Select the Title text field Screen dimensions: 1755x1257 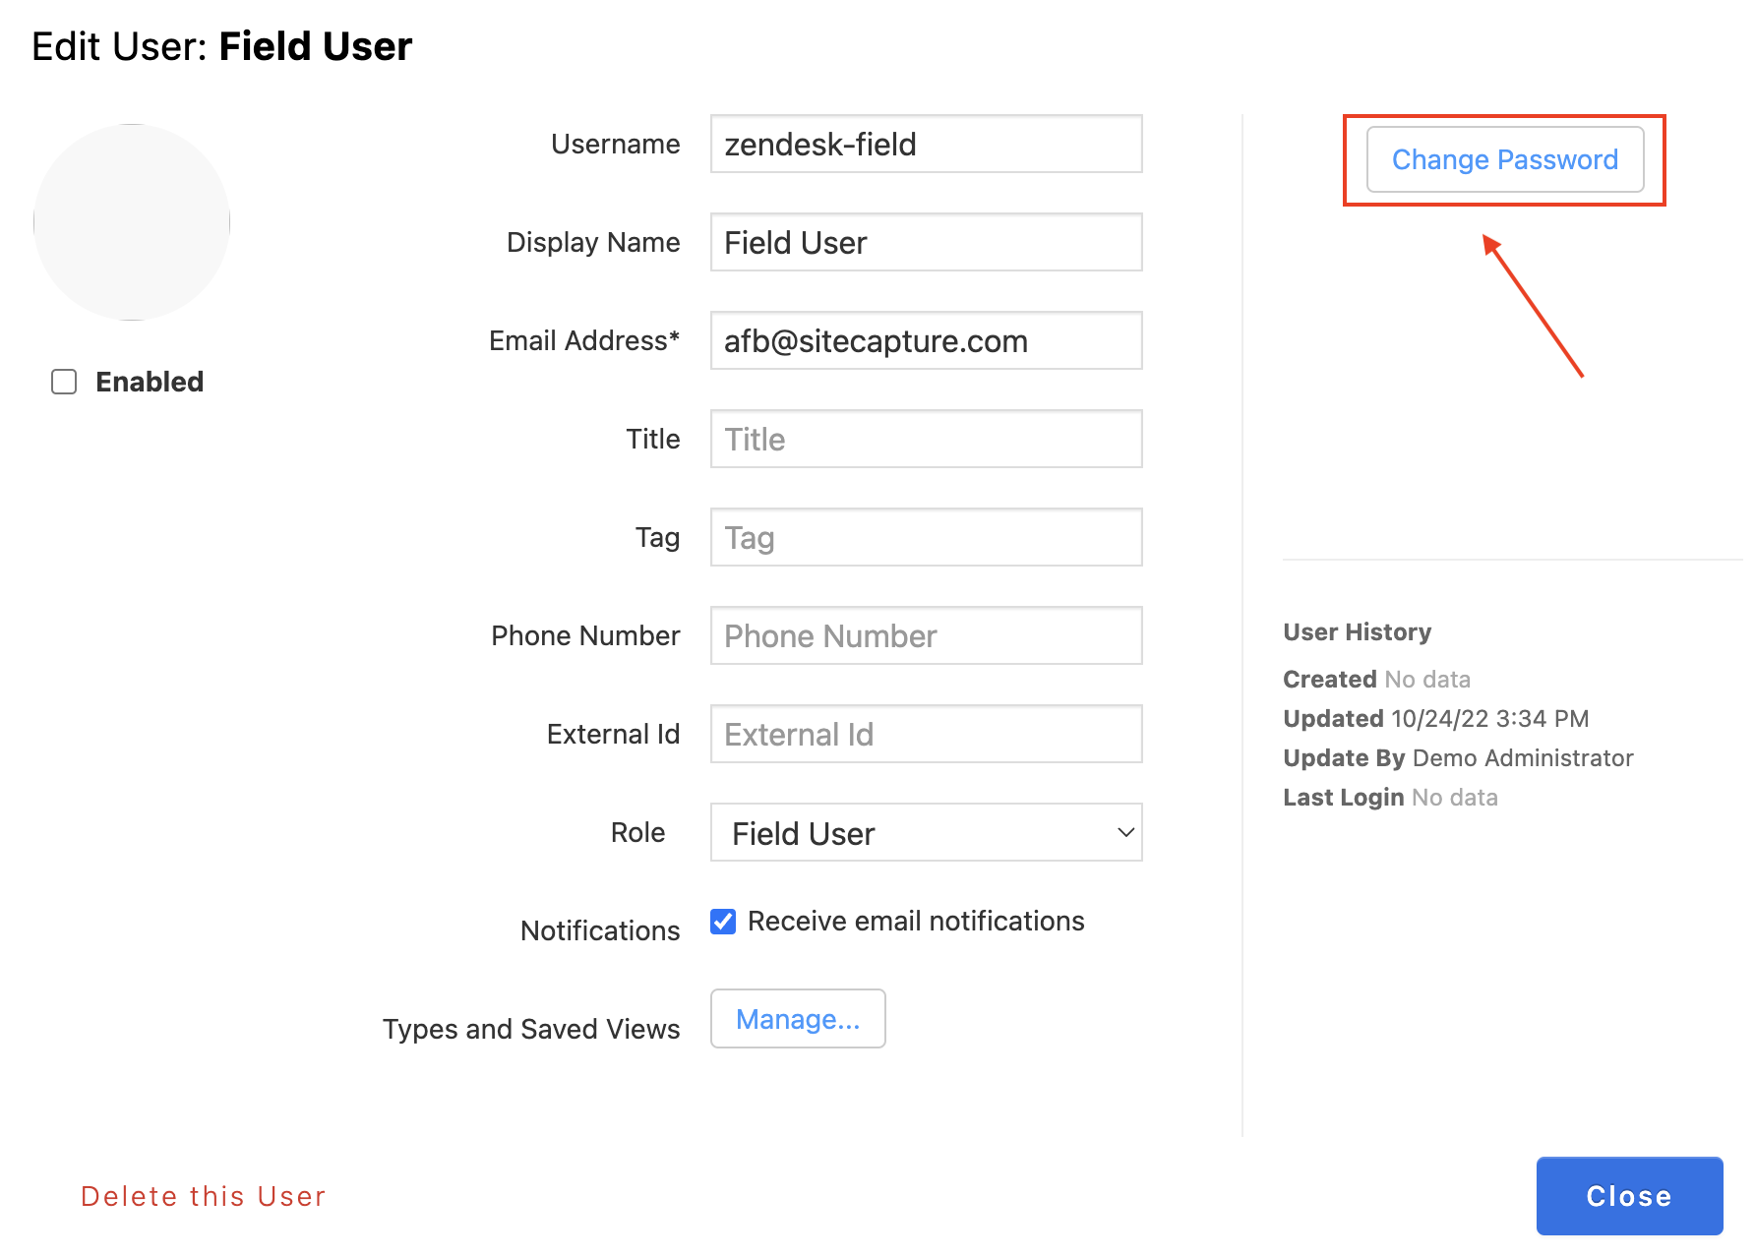926,440
